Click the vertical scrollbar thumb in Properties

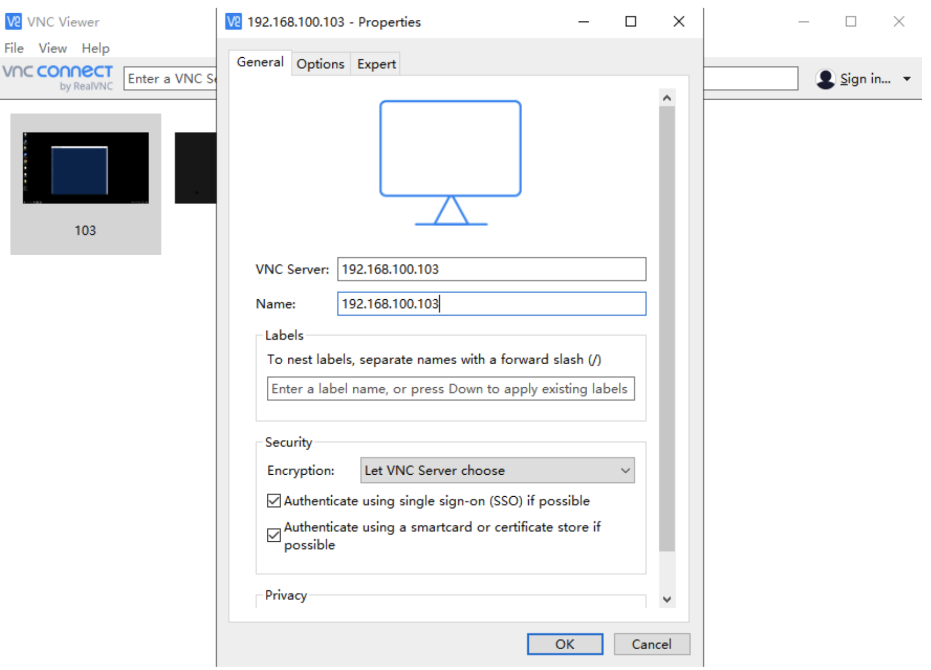pos(667,329)
